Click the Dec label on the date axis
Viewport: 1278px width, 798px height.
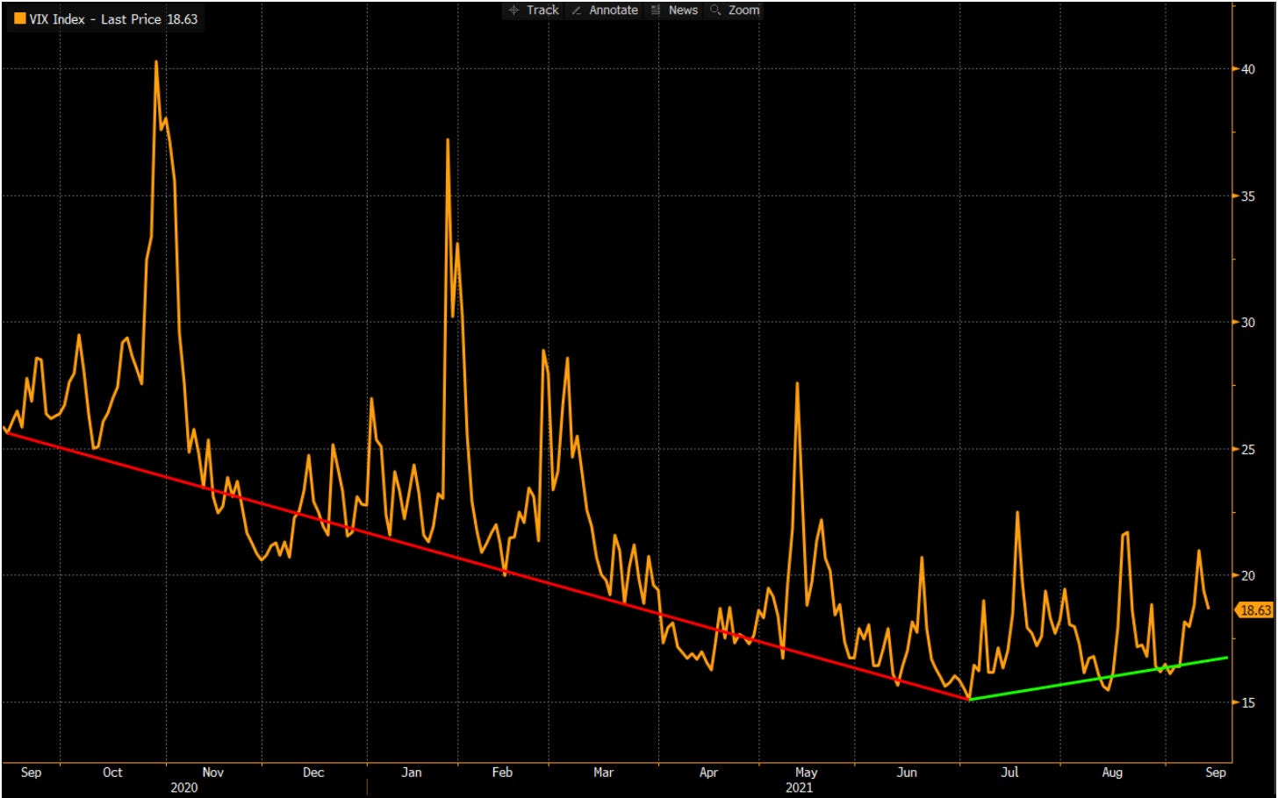pos(313,773)
